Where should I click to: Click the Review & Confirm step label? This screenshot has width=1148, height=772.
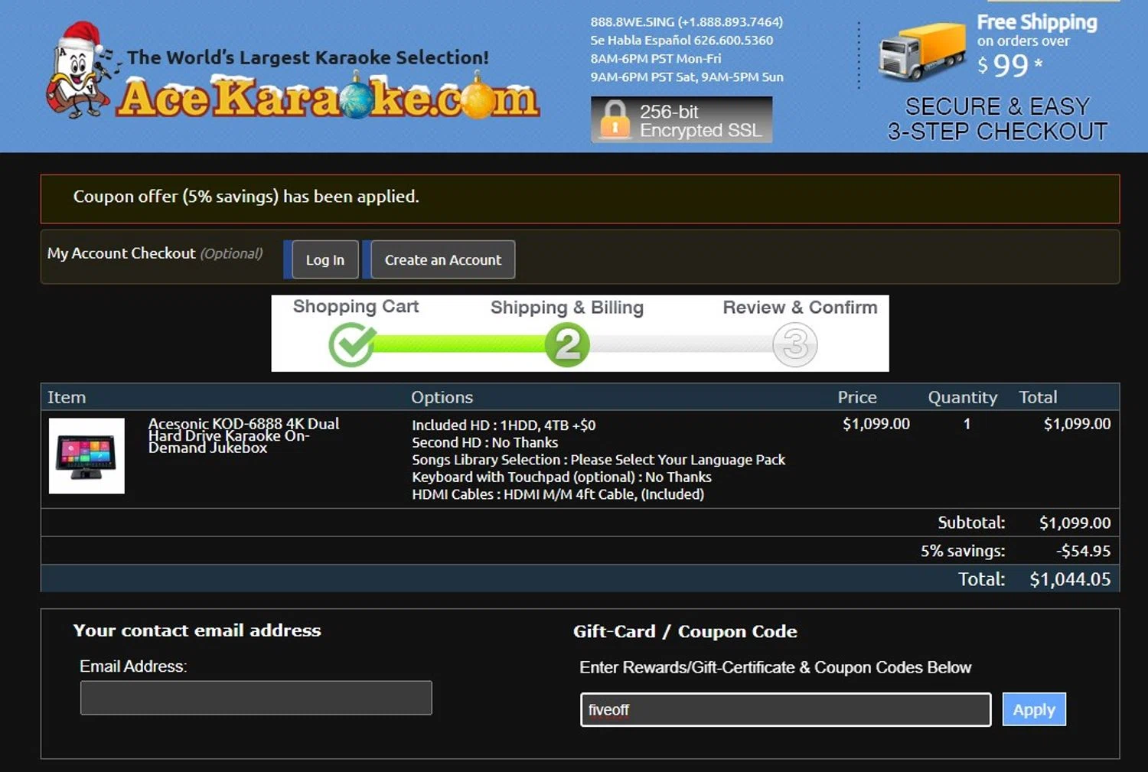[800, 308]
